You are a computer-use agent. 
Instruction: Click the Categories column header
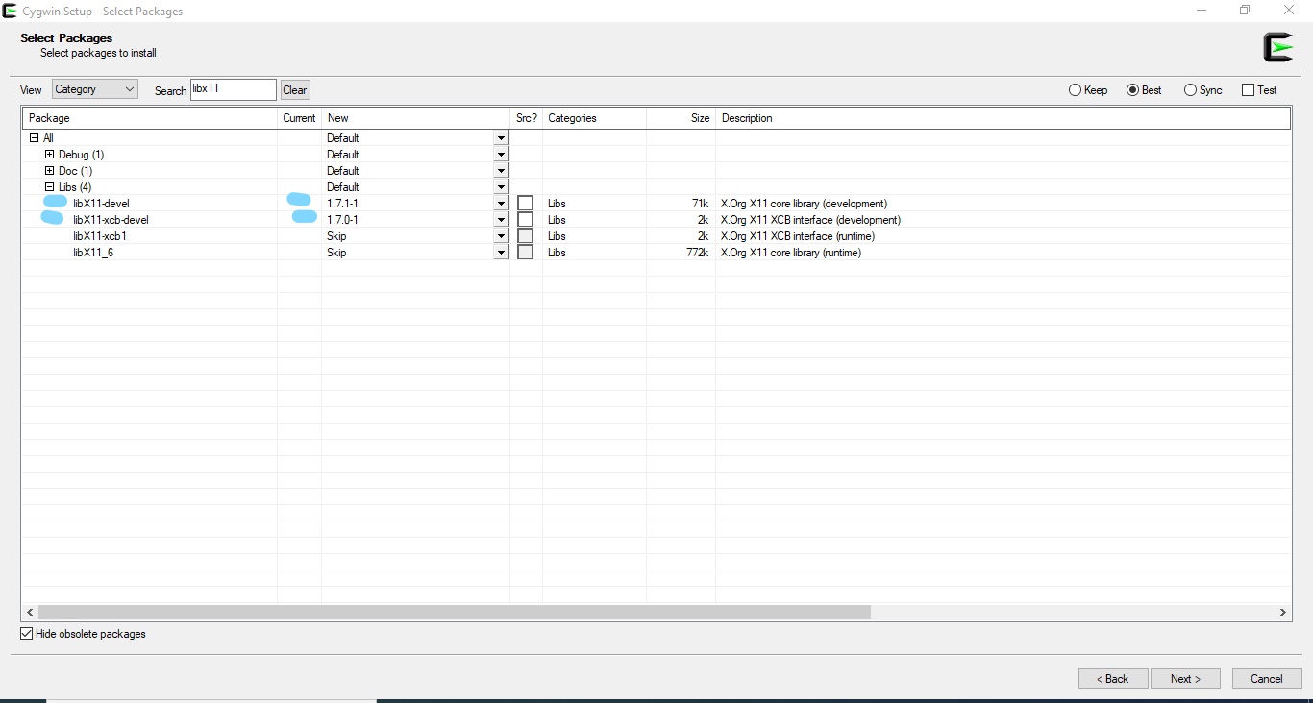(x=594, y=118)
